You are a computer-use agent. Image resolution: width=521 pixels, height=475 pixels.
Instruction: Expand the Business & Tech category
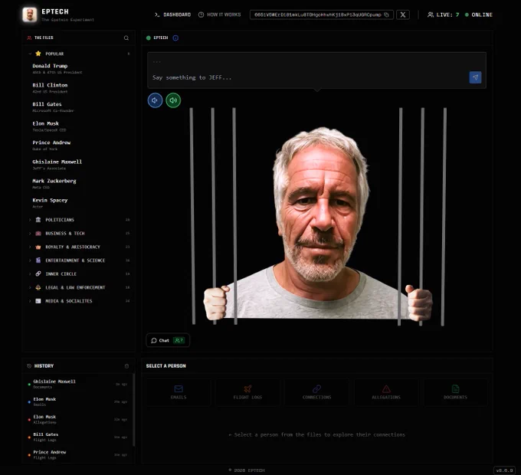tap(79, 233)
